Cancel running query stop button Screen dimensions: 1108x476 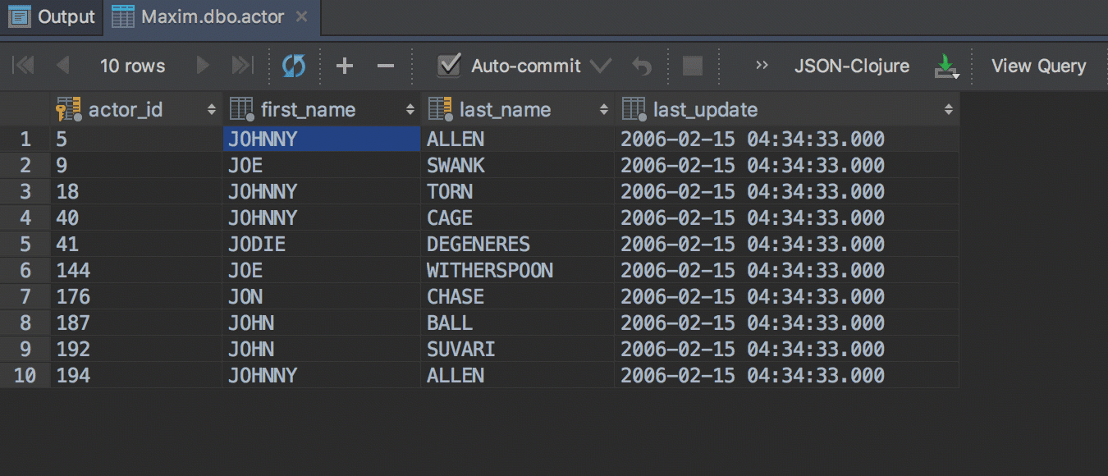pos(693,66)
